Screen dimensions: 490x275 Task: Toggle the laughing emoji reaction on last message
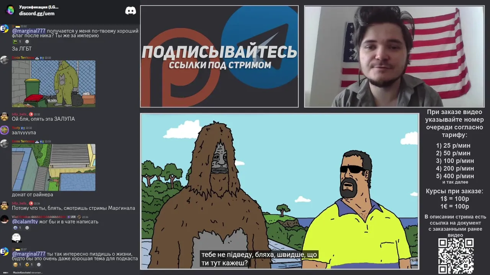[17, 265]
